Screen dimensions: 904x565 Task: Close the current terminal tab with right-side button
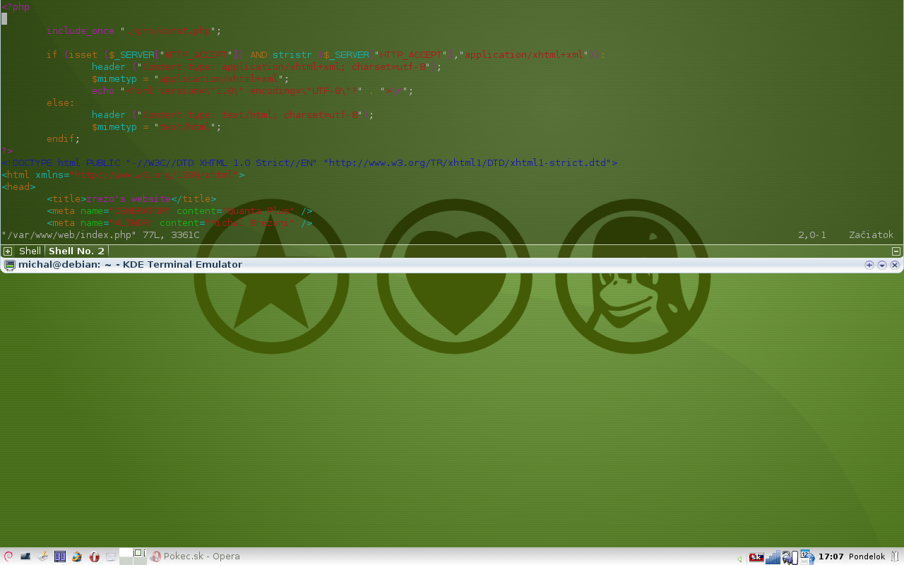[896, 251]
